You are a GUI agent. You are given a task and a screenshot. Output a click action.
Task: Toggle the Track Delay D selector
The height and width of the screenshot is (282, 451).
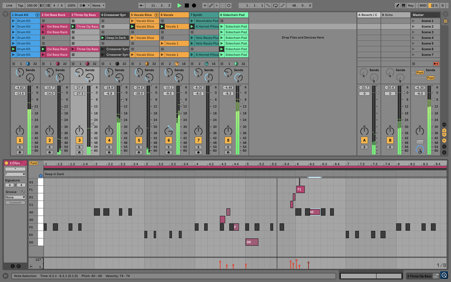tap(444, 146)
